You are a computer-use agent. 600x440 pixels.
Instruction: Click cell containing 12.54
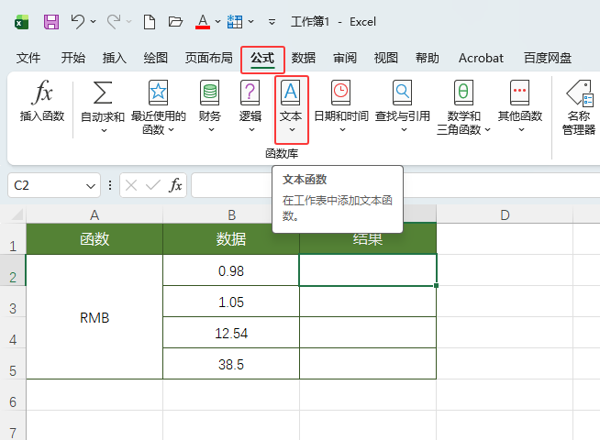tap(231, 333)
